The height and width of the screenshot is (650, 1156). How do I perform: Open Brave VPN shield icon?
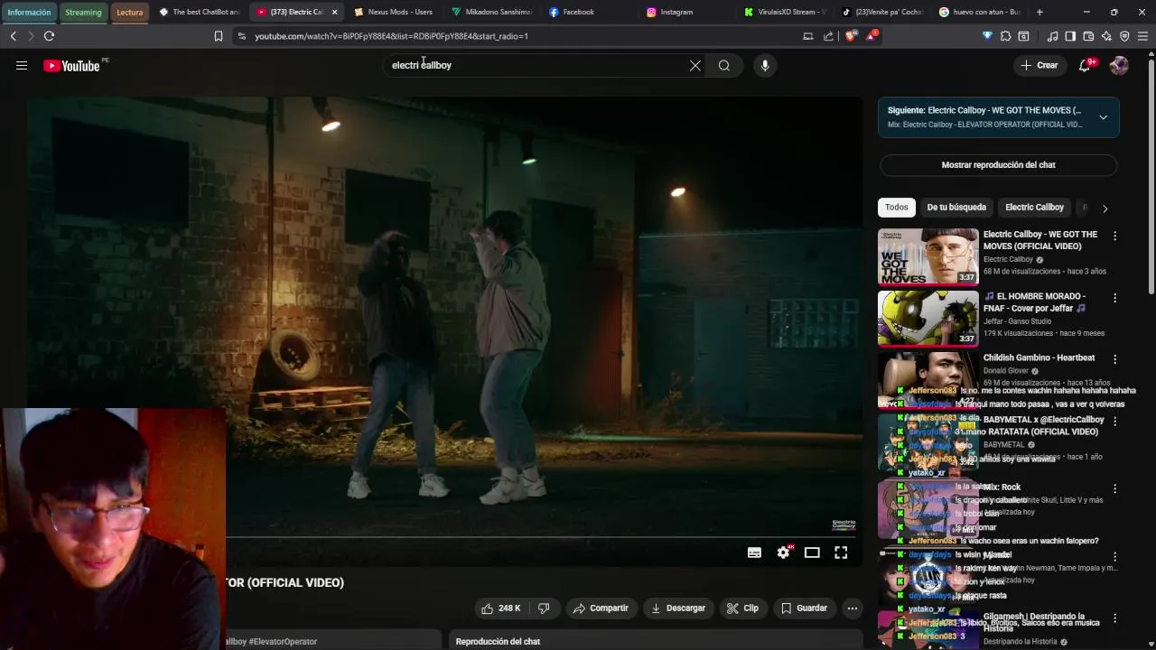(x=1124, y=36)
